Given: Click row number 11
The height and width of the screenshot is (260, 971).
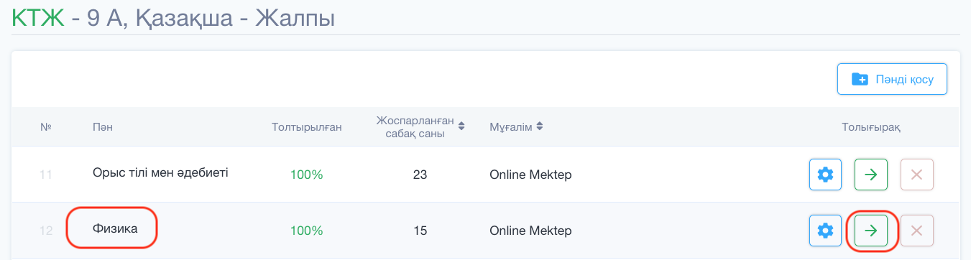Looking at the screenshot, I should 46,175.
